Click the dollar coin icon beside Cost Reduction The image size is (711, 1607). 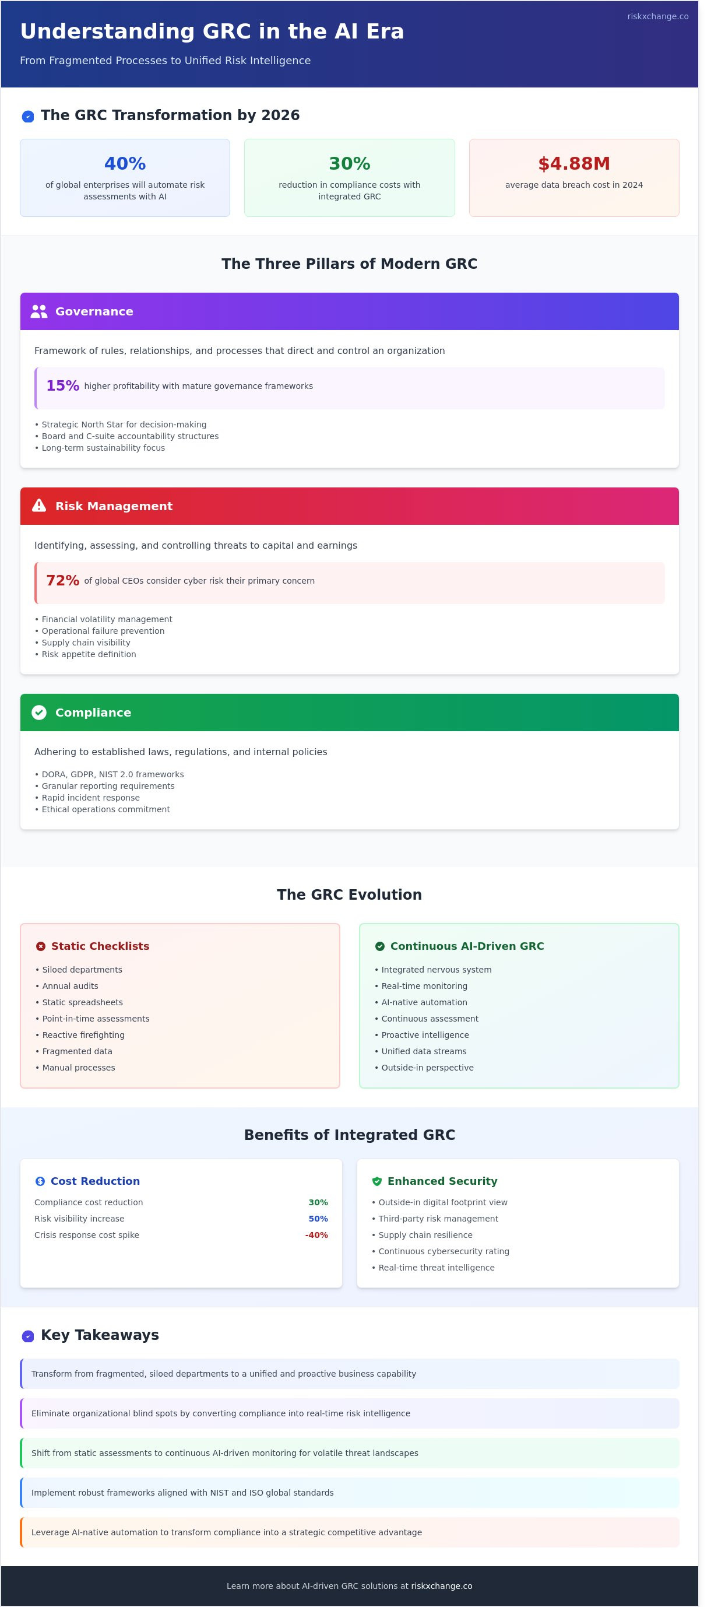[41, 1181]
